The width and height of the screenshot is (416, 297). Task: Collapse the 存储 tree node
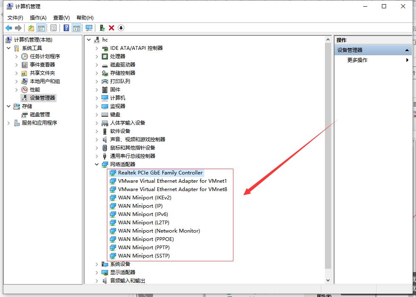point(9,106)
